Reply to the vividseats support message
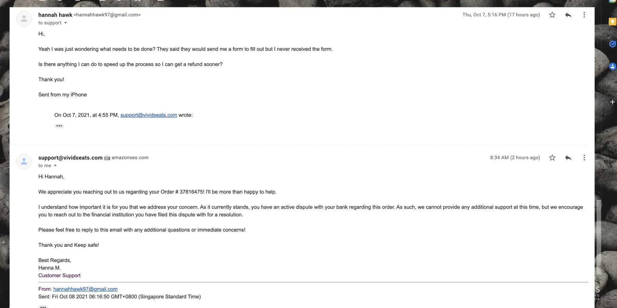The width and height of the screenshot is (617, 308). pyautogui.click(x=568, y=158)
